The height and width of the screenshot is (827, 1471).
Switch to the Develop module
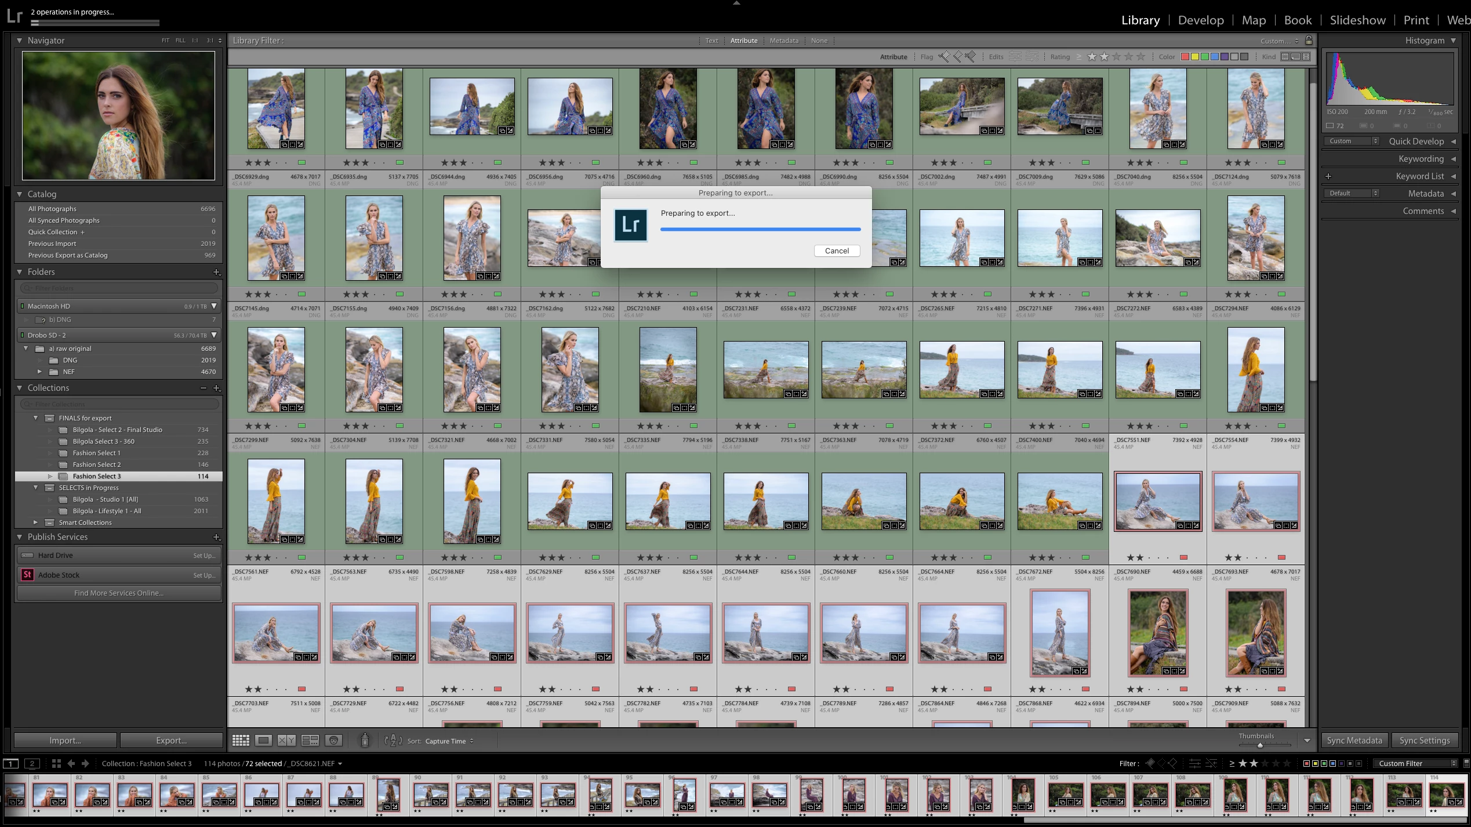coord(1200,20)
